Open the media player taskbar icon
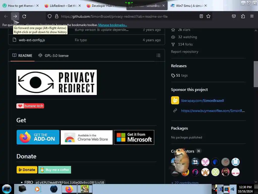This screenshot has width=258, height=194. click(x=37, y=189)
